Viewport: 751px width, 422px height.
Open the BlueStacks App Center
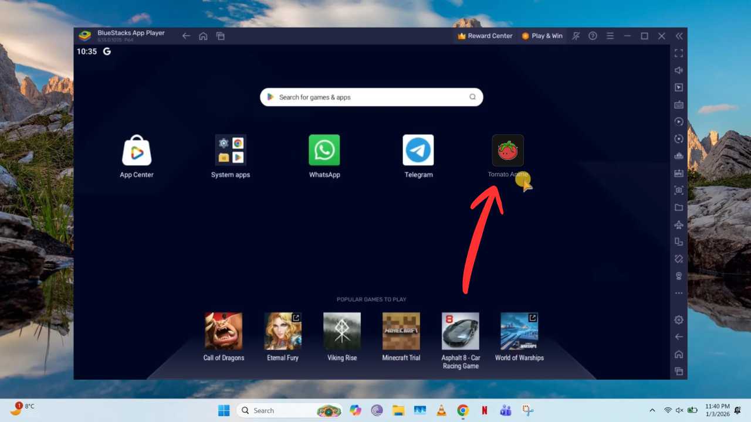137,150
